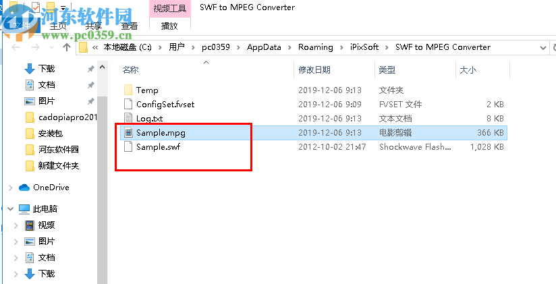This screenshot has width=556, height=284.
Task: Select the Sample.mpg video file icon
Action: pyautogui.click(x=128, y=133)
